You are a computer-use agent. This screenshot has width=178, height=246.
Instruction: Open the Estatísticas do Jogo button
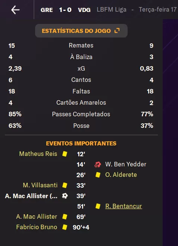tap(81, 31)
